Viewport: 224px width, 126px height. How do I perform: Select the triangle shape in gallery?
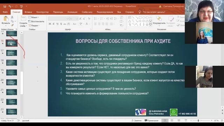click(130, 21)
